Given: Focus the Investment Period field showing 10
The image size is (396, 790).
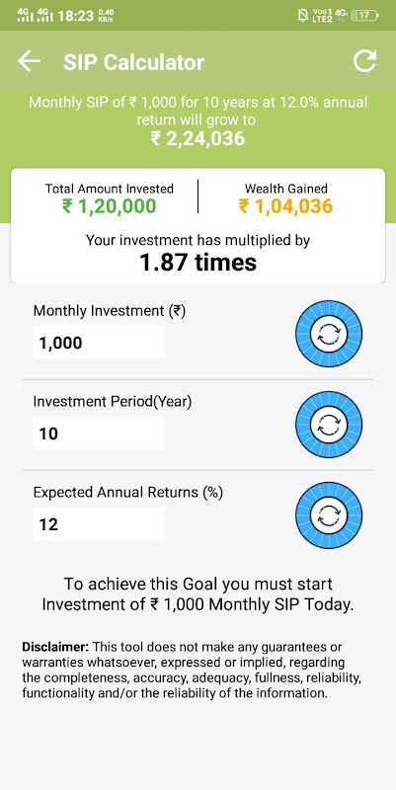Looking at the screenshot, I should (99, 433).
